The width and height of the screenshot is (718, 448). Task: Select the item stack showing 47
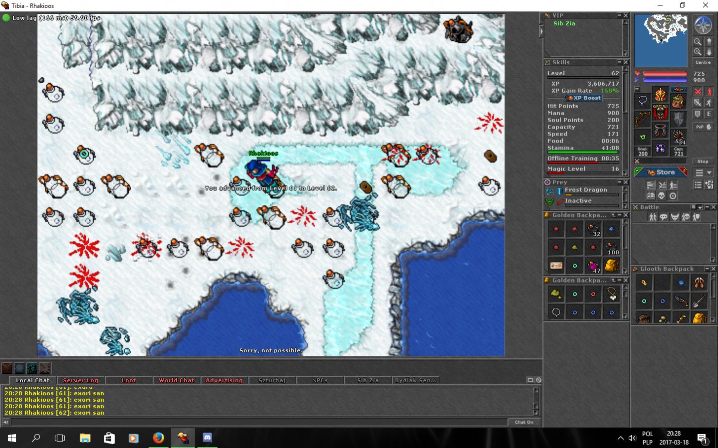pos(593,266)
